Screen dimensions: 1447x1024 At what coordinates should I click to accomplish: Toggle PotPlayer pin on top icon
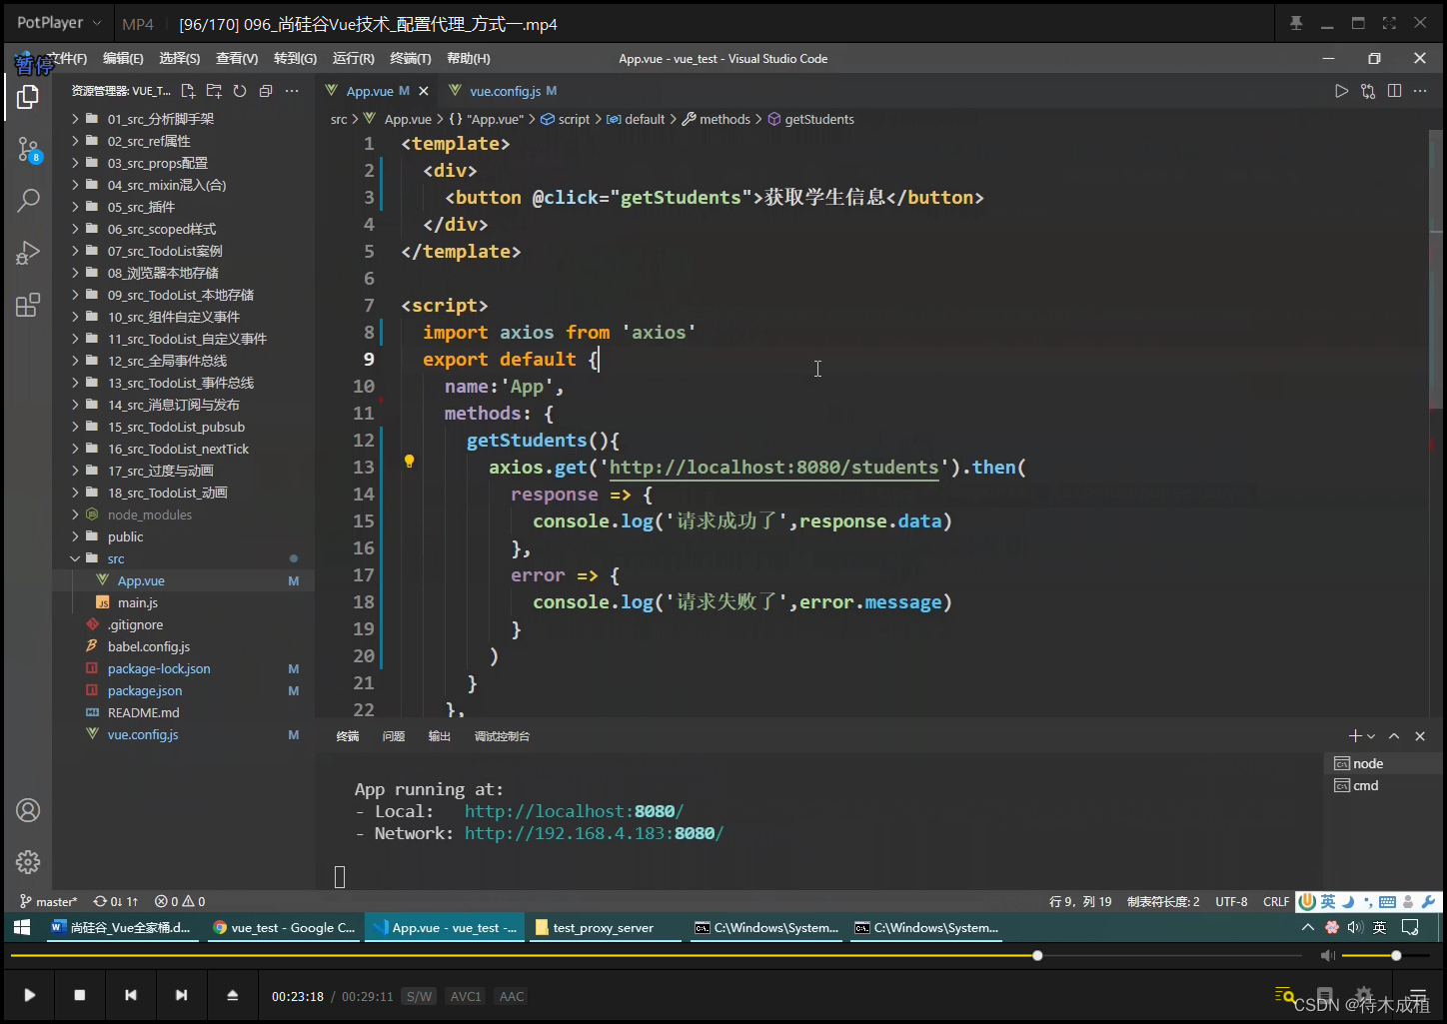click(1296, 23)
